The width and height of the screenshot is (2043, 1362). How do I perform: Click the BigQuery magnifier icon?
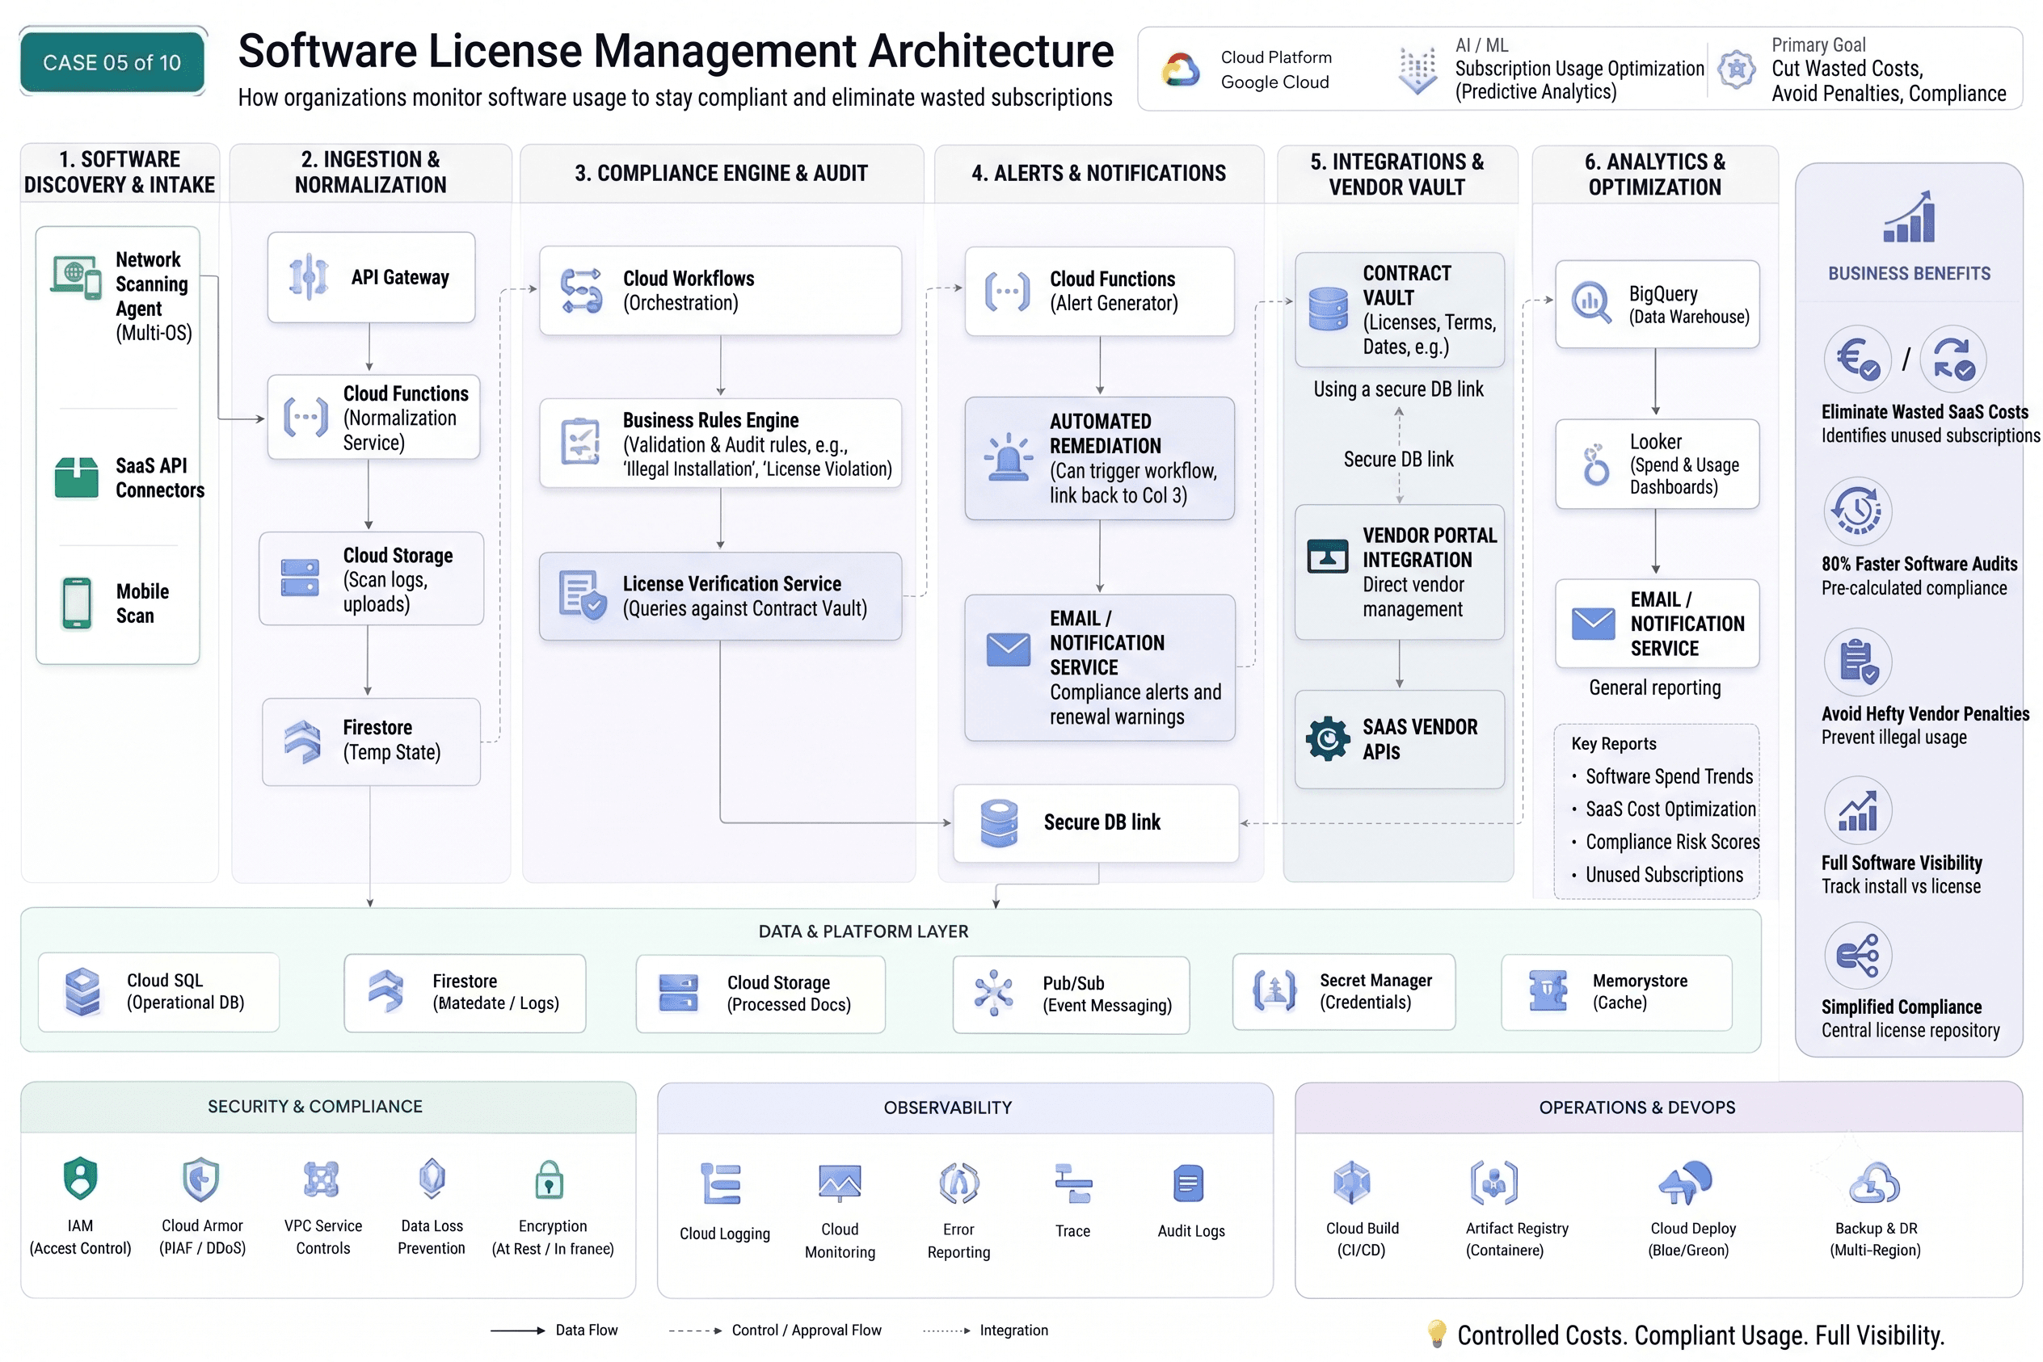1591,303
